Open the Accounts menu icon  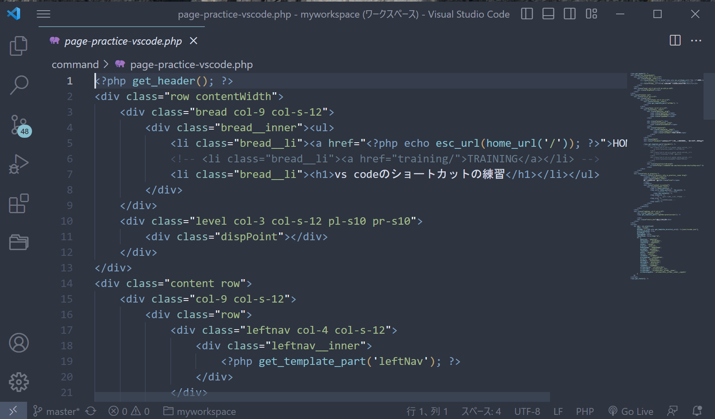pos(19,343)
